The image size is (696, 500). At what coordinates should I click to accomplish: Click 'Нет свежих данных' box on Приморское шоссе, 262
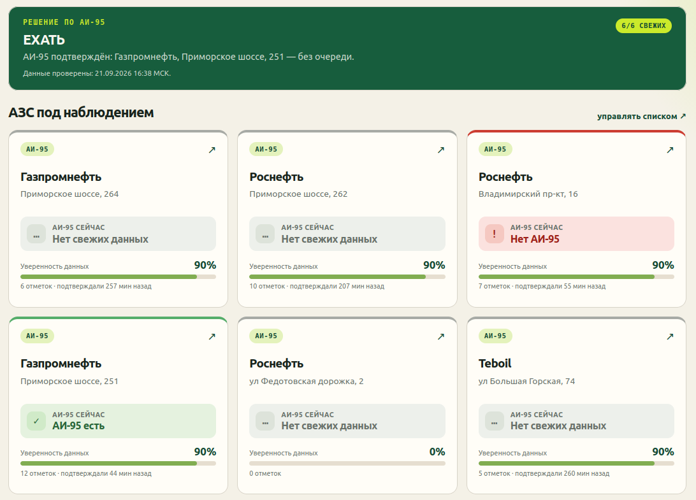(347, 234)
